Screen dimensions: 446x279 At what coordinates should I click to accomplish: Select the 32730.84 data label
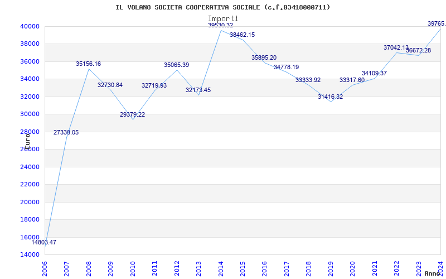click(110, 85)
